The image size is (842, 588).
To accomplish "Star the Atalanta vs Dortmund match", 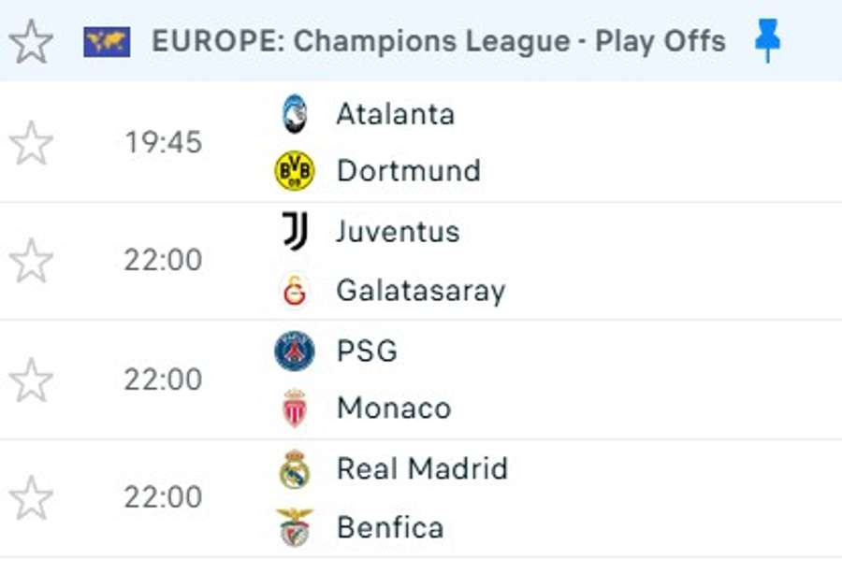I will coord(31,143).
